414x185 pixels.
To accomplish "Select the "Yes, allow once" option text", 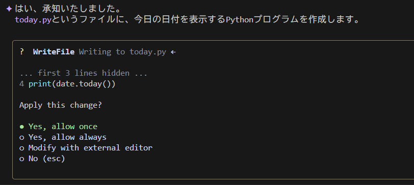I will tap(63, 127).
